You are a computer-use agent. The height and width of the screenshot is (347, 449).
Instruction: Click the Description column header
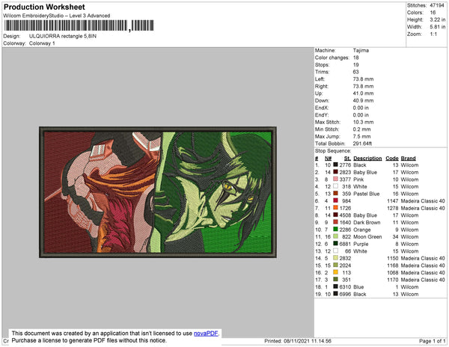pyautogui.click(x=367, y=159)
